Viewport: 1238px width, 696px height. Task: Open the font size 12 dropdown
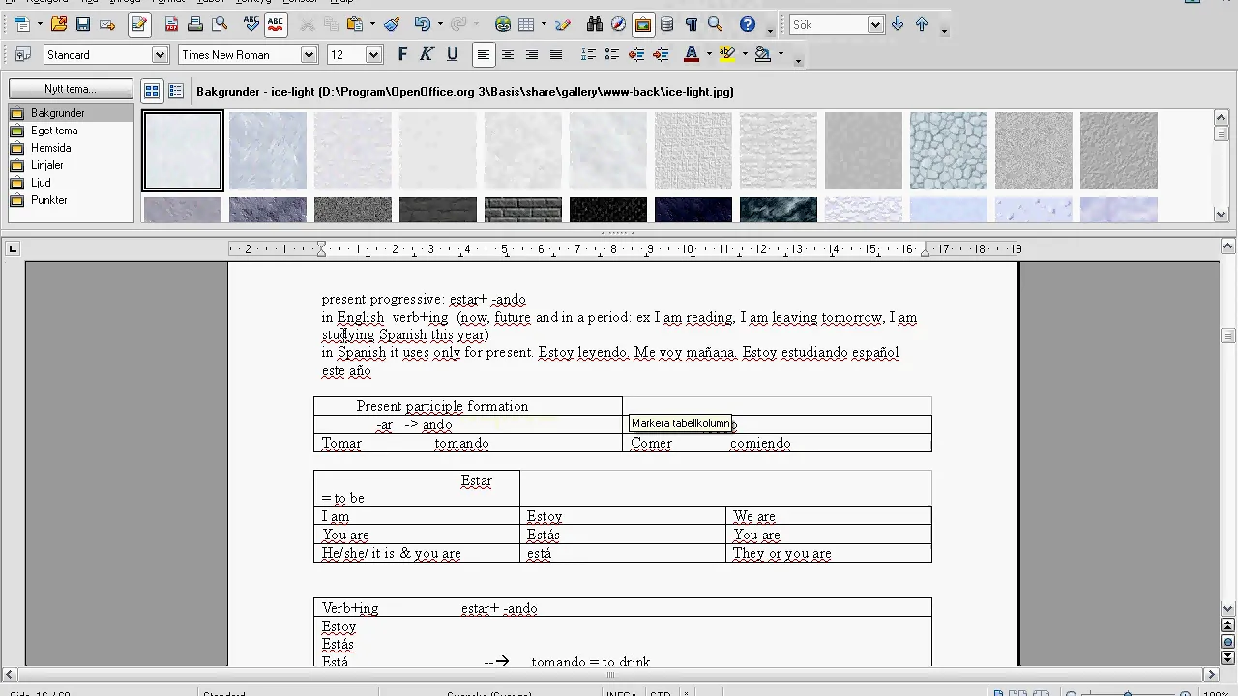click(374, 55)
